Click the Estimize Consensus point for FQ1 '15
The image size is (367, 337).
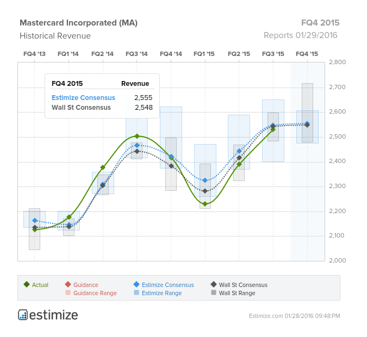pos(205,180)
